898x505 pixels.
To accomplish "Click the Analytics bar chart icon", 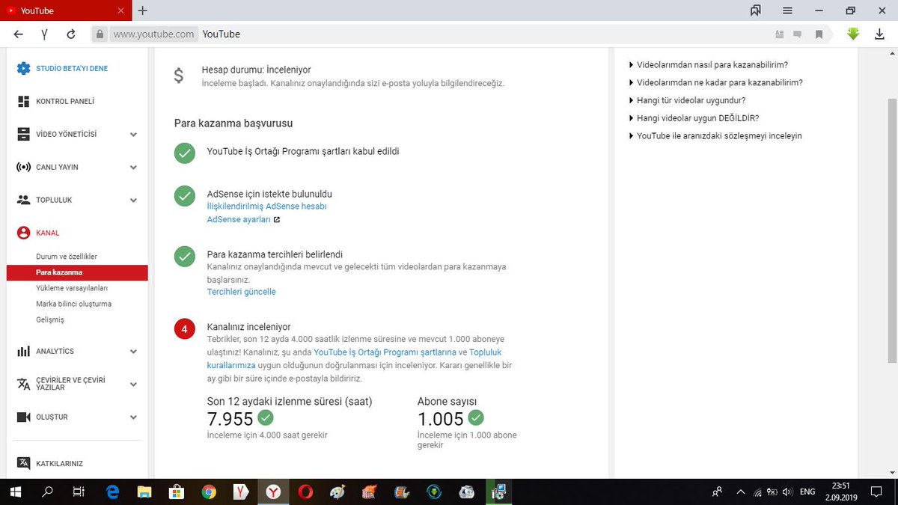I will pos(23,351).
